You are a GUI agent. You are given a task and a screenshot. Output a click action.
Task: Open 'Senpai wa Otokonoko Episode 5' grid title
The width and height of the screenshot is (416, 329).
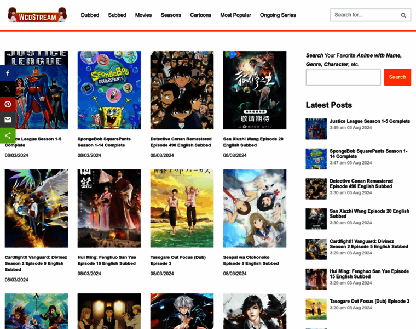251,260
